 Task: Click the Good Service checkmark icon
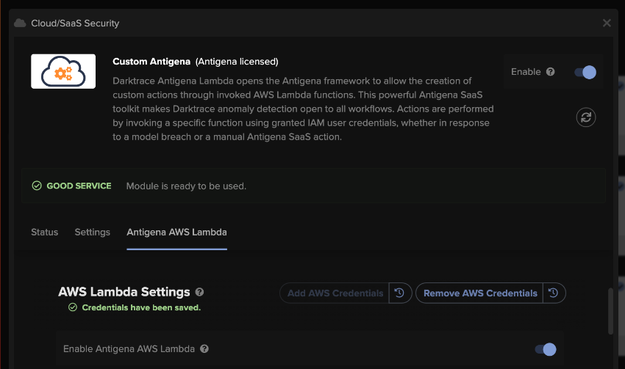(37, 186)
